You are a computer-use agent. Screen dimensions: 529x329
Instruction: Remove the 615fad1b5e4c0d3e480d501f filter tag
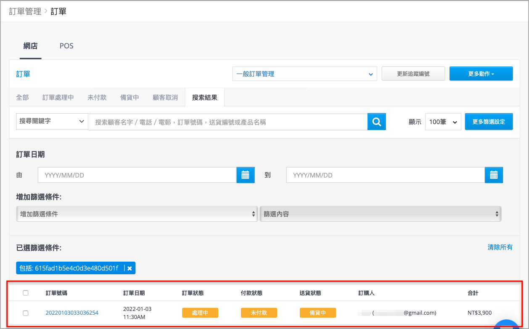click(x=130, y=268)
